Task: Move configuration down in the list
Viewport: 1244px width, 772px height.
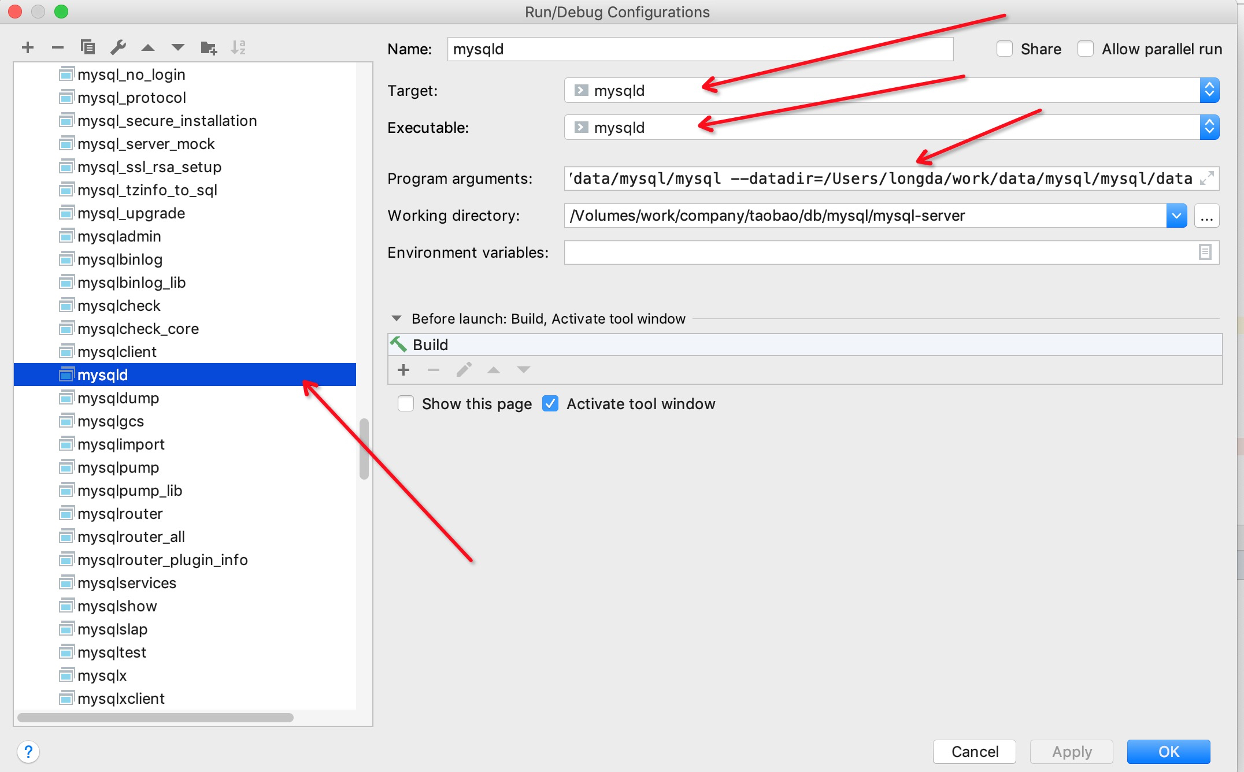Action: 178,47
